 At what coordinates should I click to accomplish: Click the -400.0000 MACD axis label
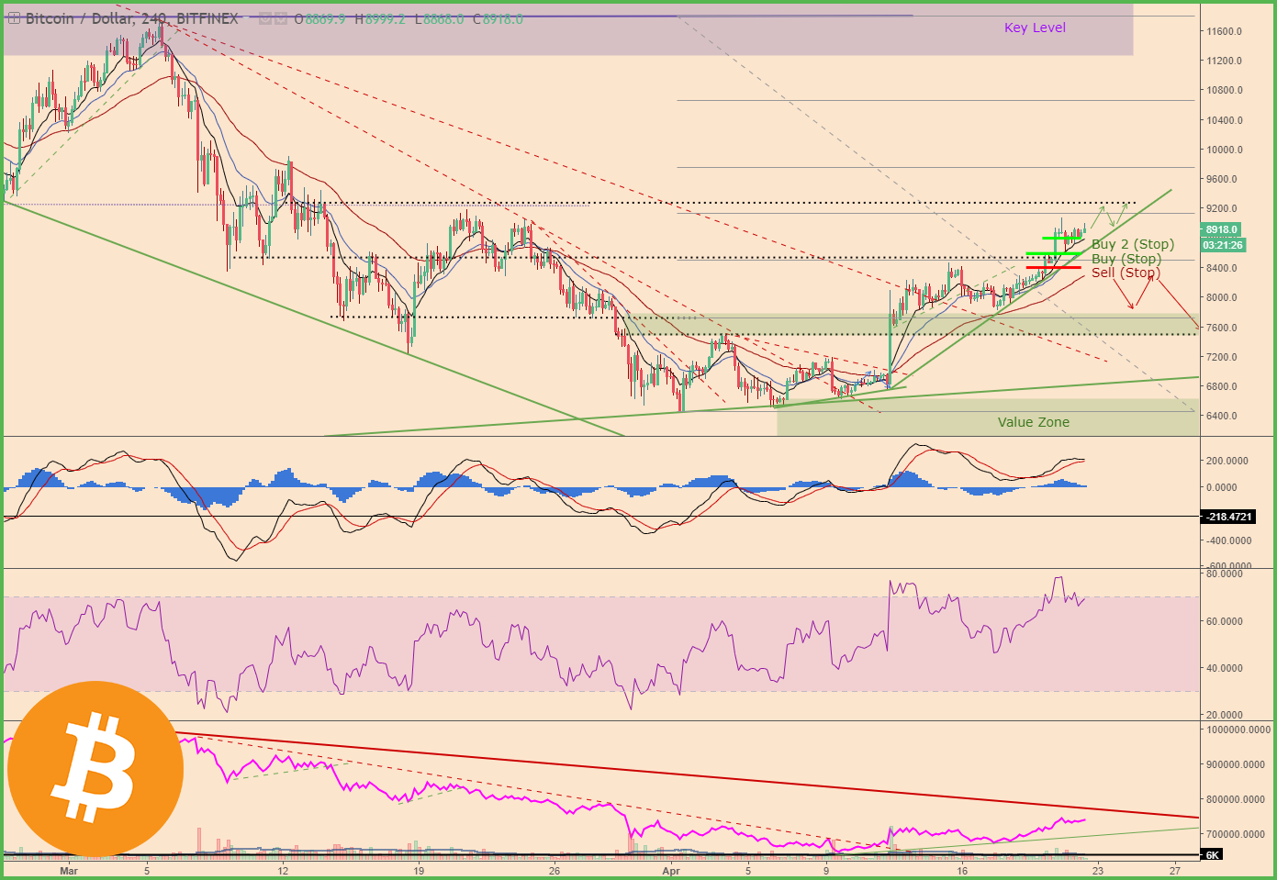[x=1228, y=541]
